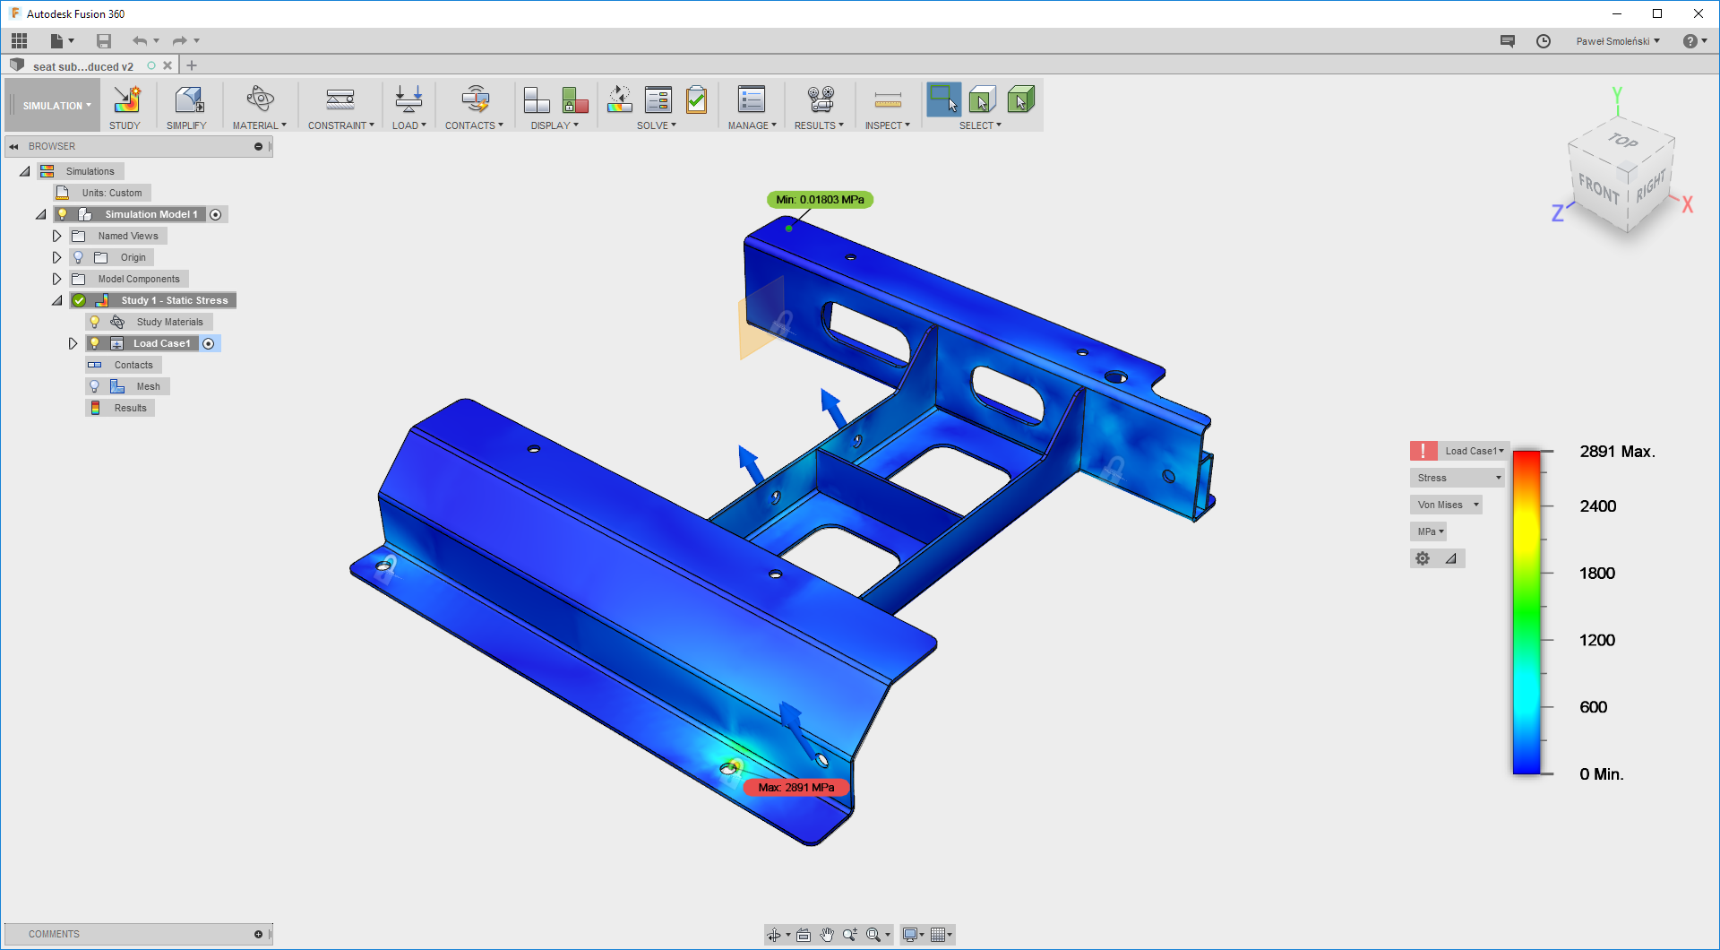Activate Load Case1 radio button
The width and height of the screenshot is (1720, 950).
209,343
